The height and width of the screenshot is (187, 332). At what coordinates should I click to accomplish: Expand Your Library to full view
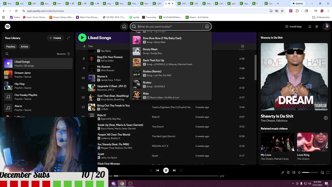pyautogui.click(x=68, y=38)
